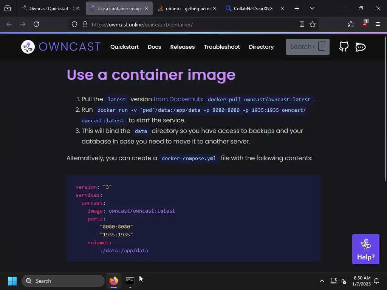This screenshot has width=387, height=290.
Task: Open the uBlock Origin extension icon
Action: point(365,24)
